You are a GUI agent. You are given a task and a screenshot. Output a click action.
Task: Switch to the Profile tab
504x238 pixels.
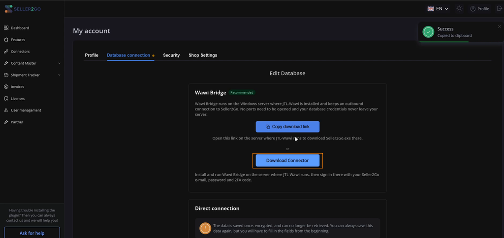click(92, 55)
